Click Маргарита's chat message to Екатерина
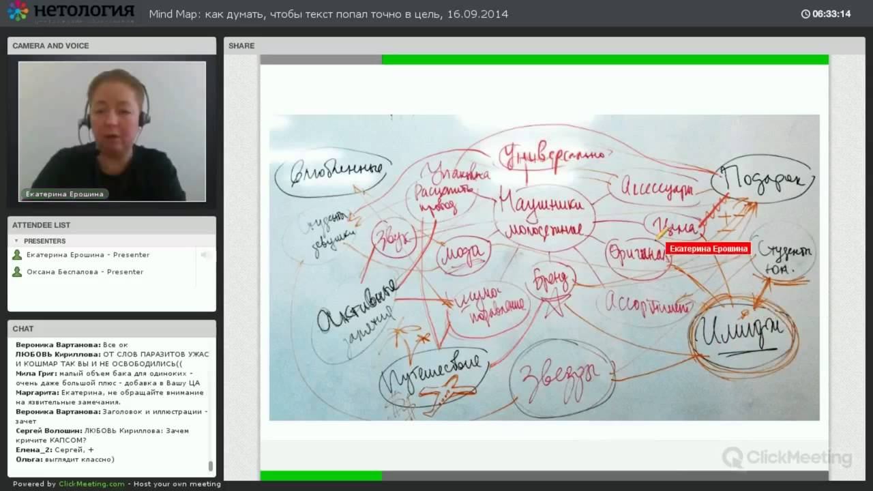 (x=110, y=398)
